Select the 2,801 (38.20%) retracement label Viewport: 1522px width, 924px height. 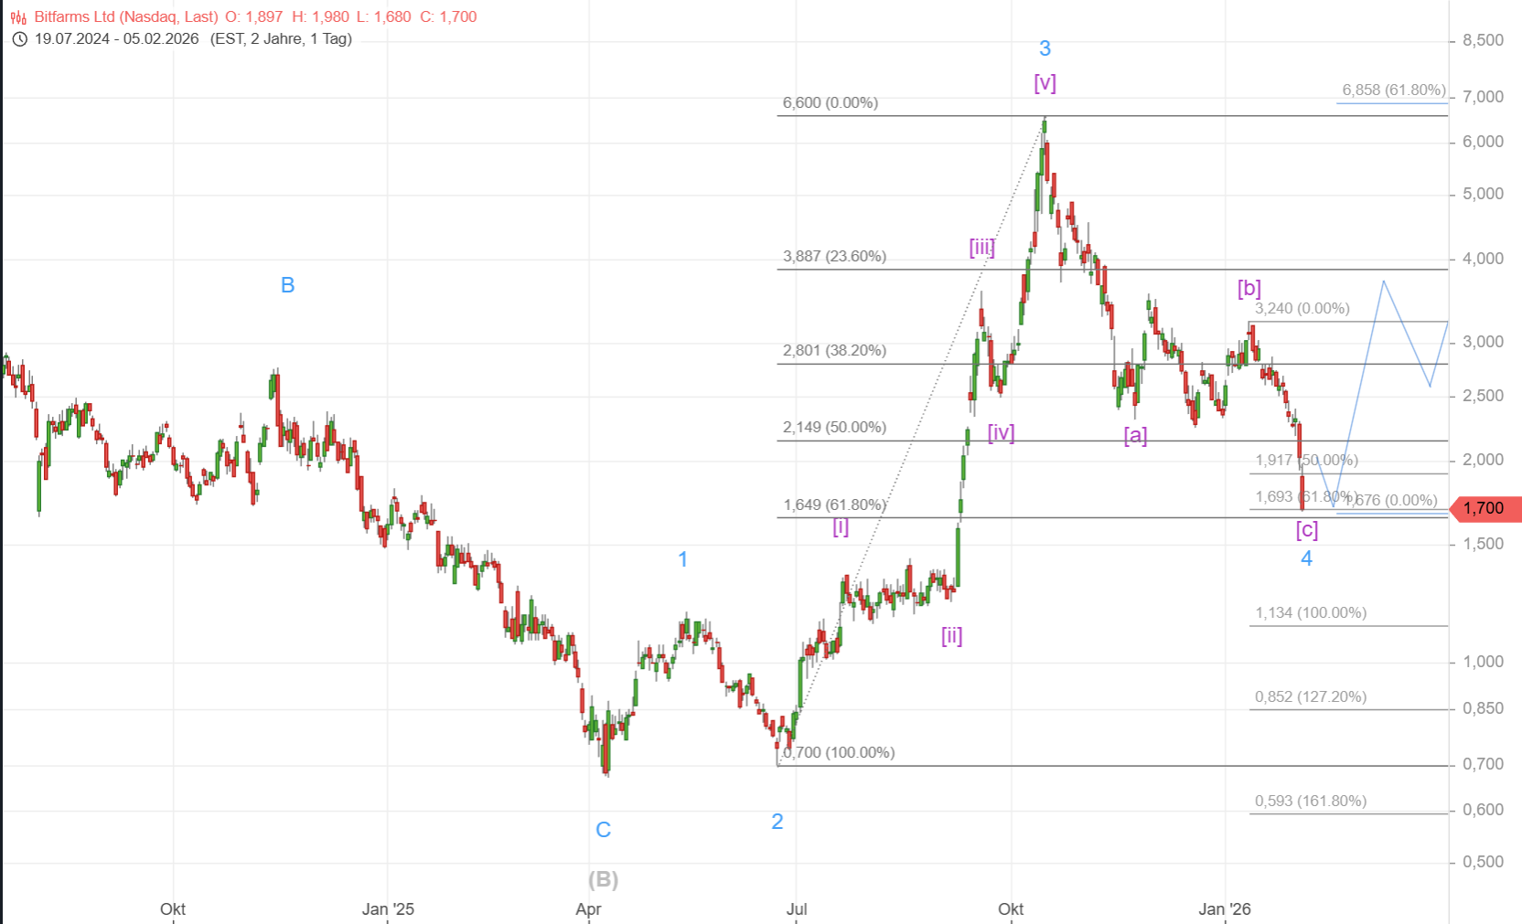[834, 351]
